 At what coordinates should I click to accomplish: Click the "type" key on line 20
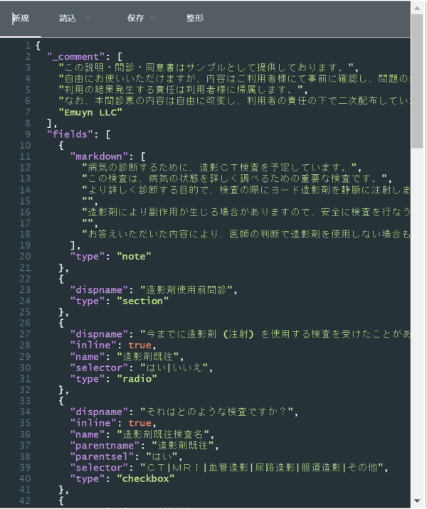pos(88,257)
